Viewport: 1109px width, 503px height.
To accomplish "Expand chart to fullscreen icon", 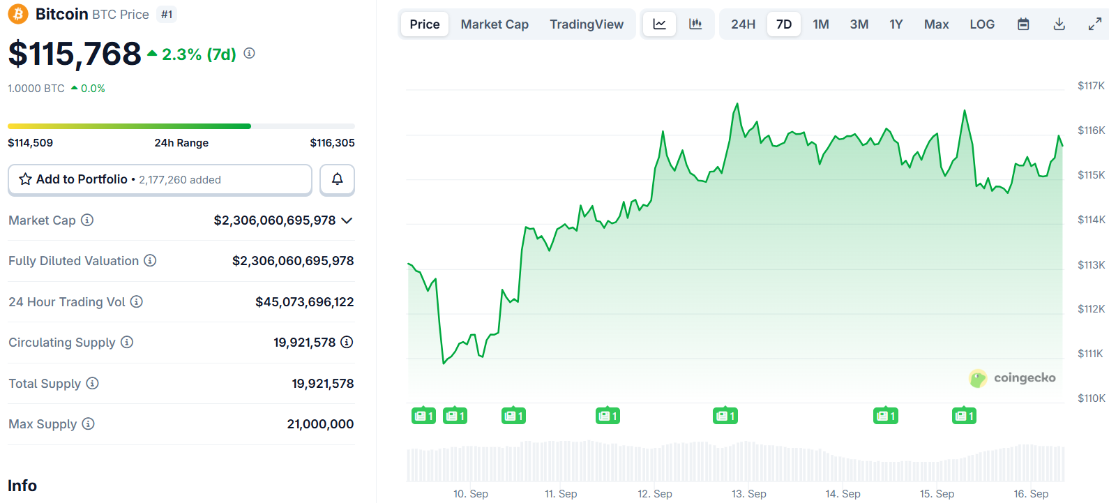I will tap(1095, 24).
